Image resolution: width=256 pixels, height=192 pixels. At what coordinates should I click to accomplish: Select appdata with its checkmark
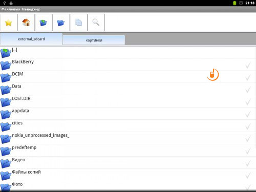[248, 115]
